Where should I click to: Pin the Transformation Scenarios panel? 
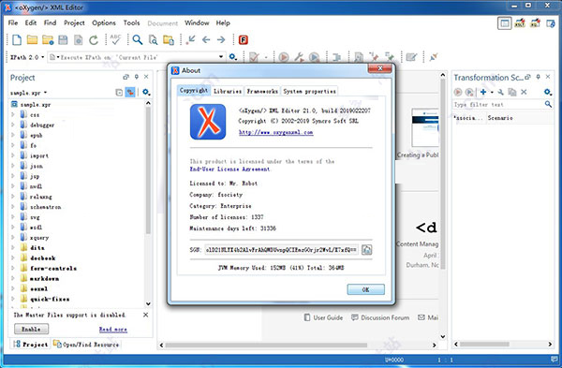click(538, 77)
